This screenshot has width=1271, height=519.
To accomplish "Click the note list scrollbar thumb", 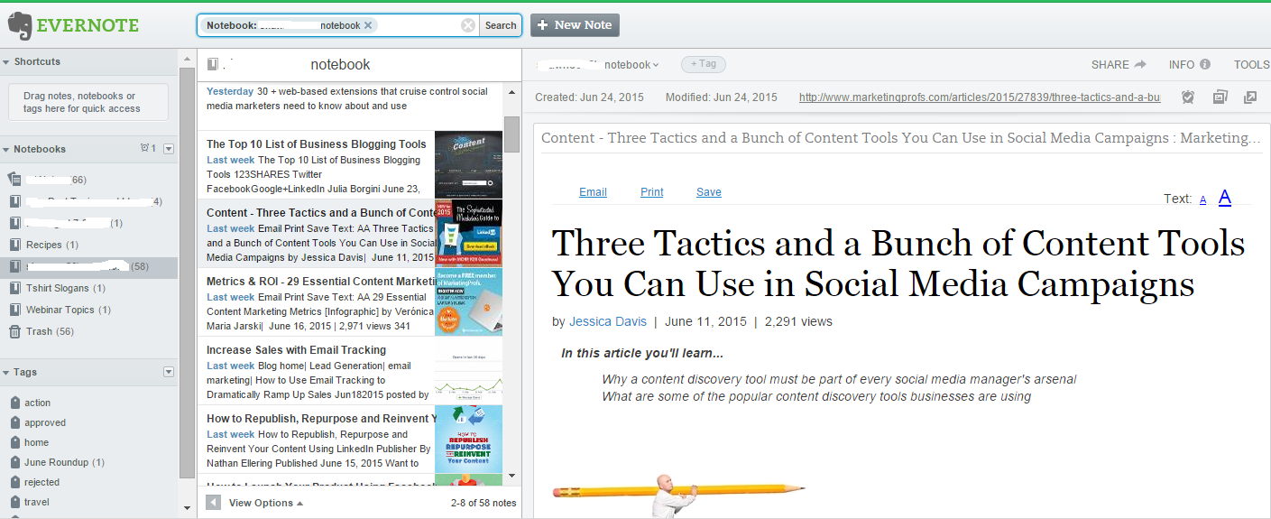I will [511, 134].
